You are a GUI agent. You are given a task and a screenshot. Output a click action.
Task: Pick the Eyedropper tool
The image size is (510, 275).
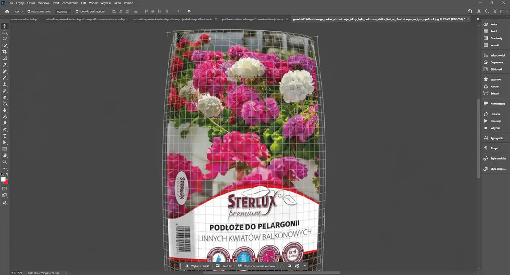click(5, 65)
